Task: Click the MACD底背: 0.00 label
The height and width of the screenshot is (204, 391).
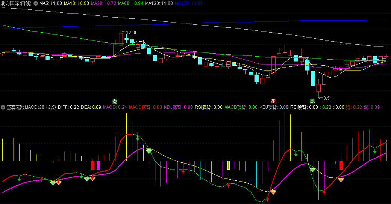Action: tap(145, 107)
